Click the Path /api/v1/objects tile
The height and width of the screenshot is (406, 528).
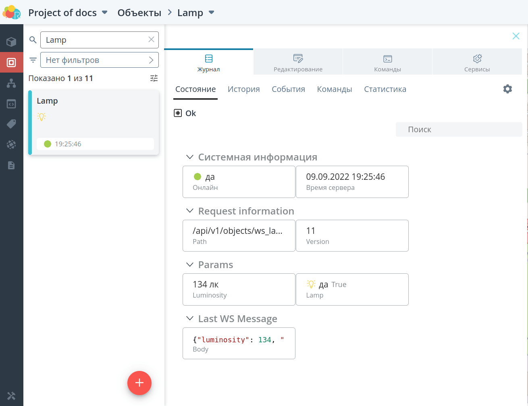(239, 236)
